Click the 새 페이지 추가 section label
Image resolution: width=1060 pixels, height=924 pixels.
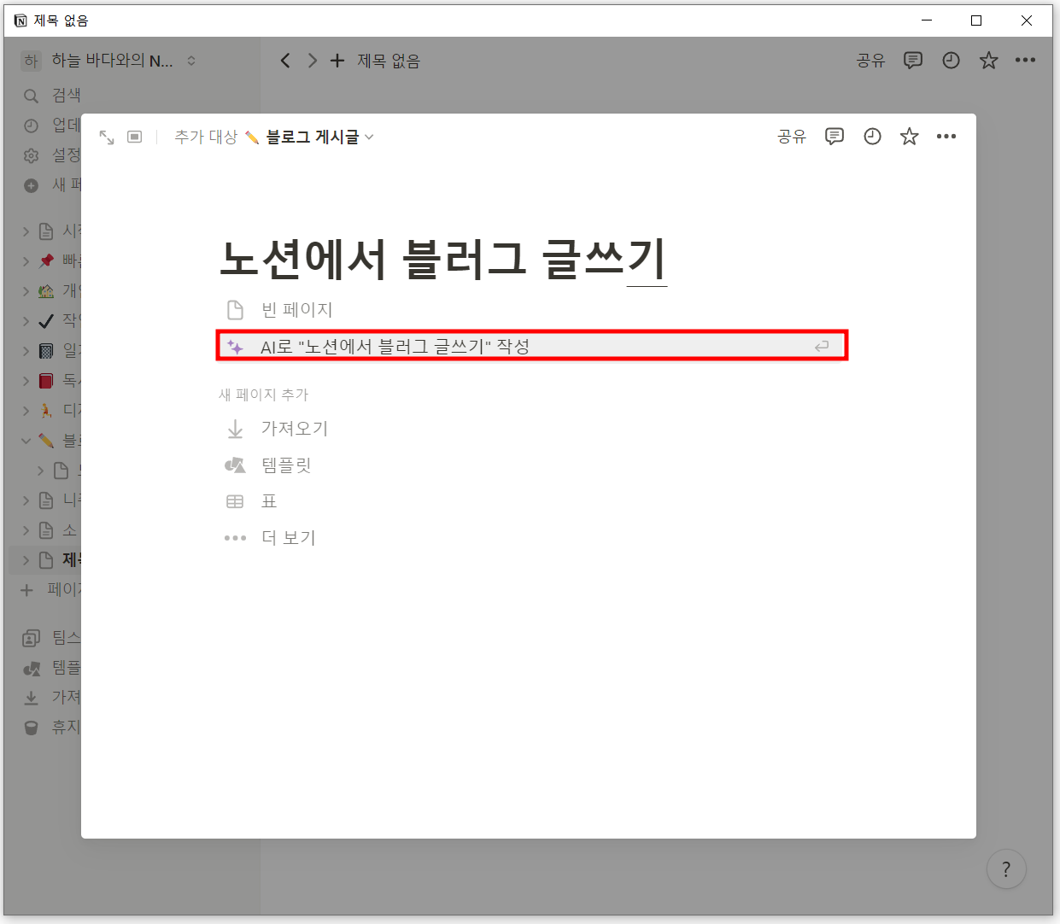point(263,395)
